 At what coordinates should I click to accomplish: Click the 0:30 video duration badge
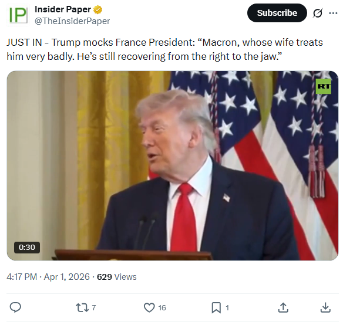pos(27,248)
